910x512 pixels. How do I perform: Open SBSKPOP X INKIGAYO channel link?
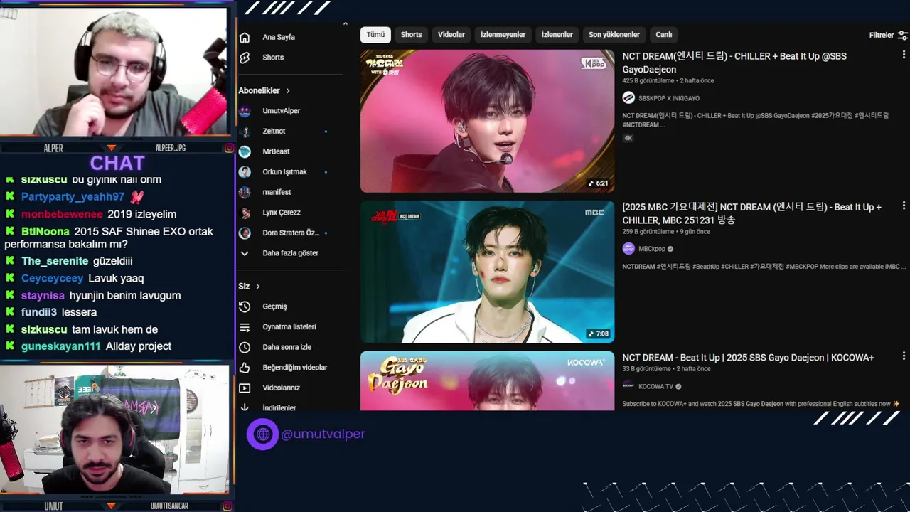click(x=668, y=98)
